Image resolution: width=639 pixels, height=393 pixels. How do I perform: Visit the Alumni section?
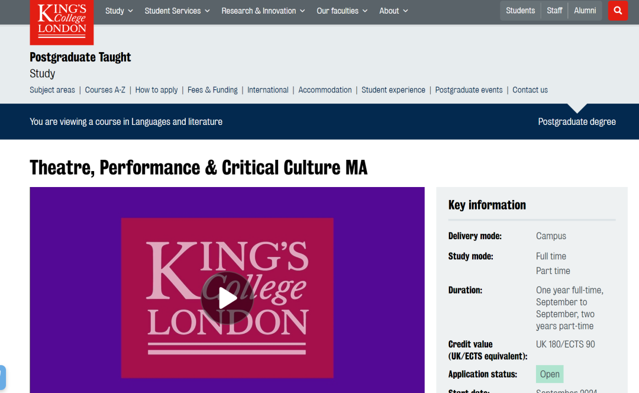click(x=585, y=11)
